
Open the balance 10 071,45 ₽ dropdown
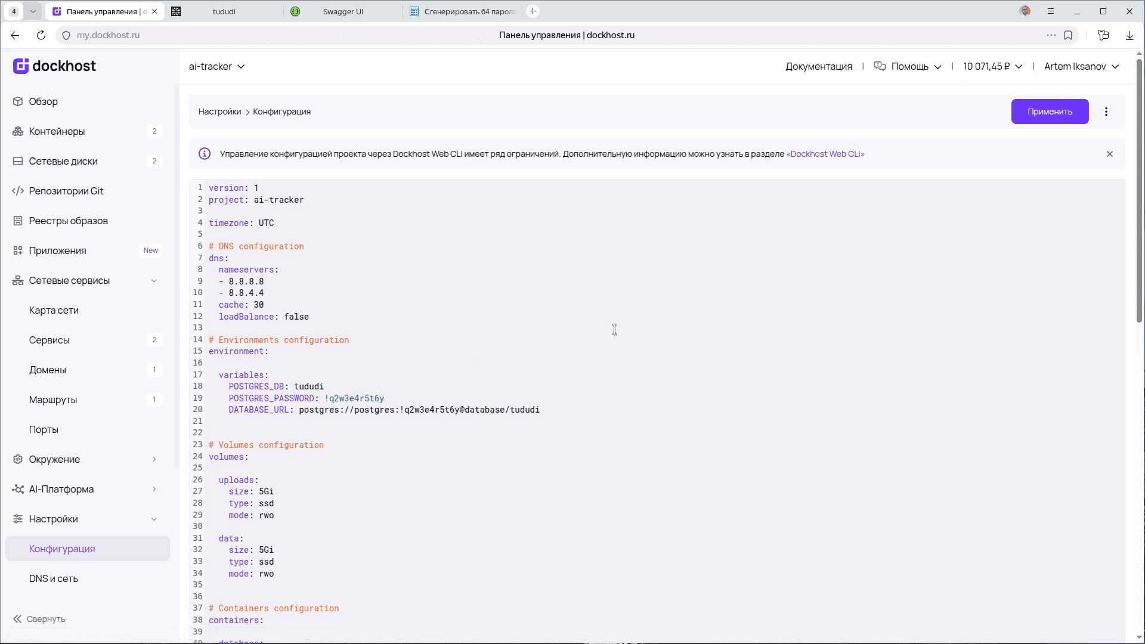pos(993,66)
